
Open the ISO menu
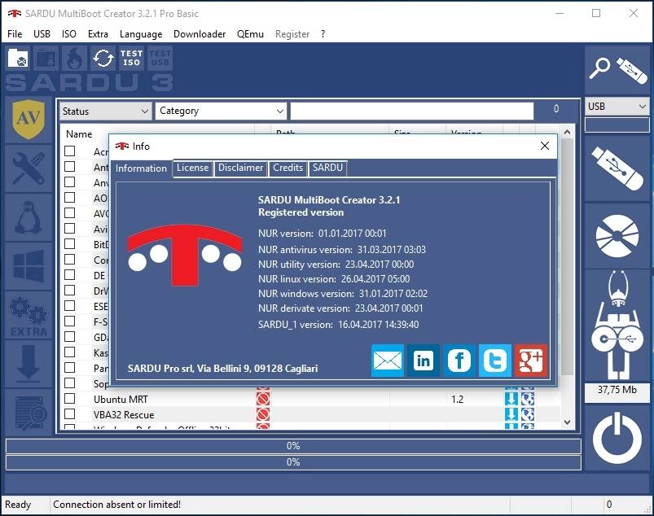(x=68, y=33)
